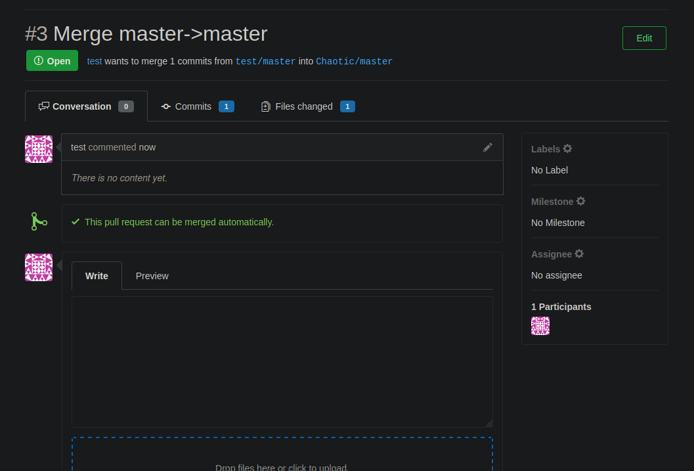Click the Conversation speech bubble icon
The height and width of the screenshot is (471, 694).
tap(44, 106)
